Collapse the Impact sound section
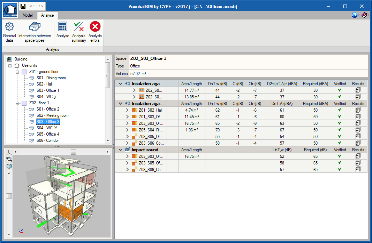372x243 pixels. pos(120,150)
